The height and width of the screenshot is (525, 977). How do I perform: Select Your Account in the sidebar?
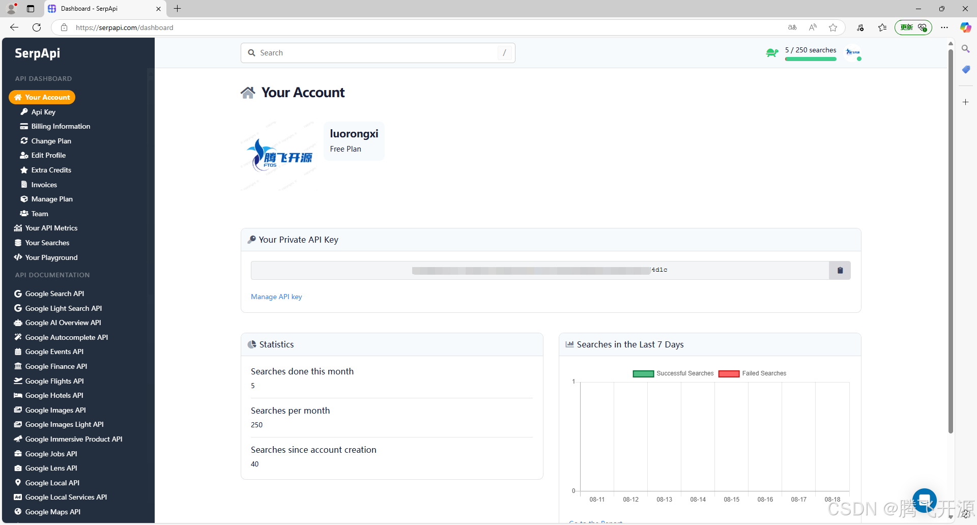[42, 97]
